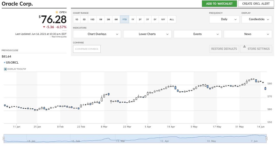Click the download icon above Store Settings
Viewport: 278px width, 146px height.
[x=244, y=46]
